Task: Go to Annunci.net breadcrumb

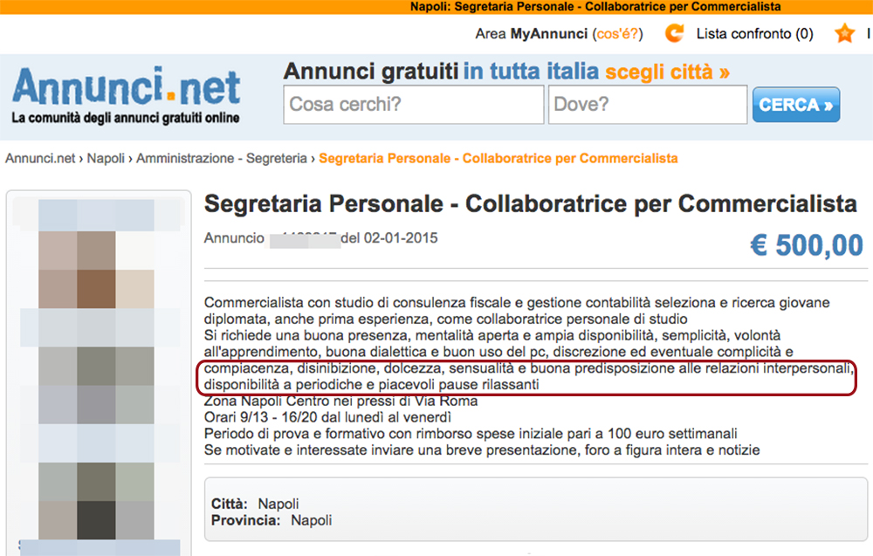Action: pyautogui.click(x=40, y=159)
